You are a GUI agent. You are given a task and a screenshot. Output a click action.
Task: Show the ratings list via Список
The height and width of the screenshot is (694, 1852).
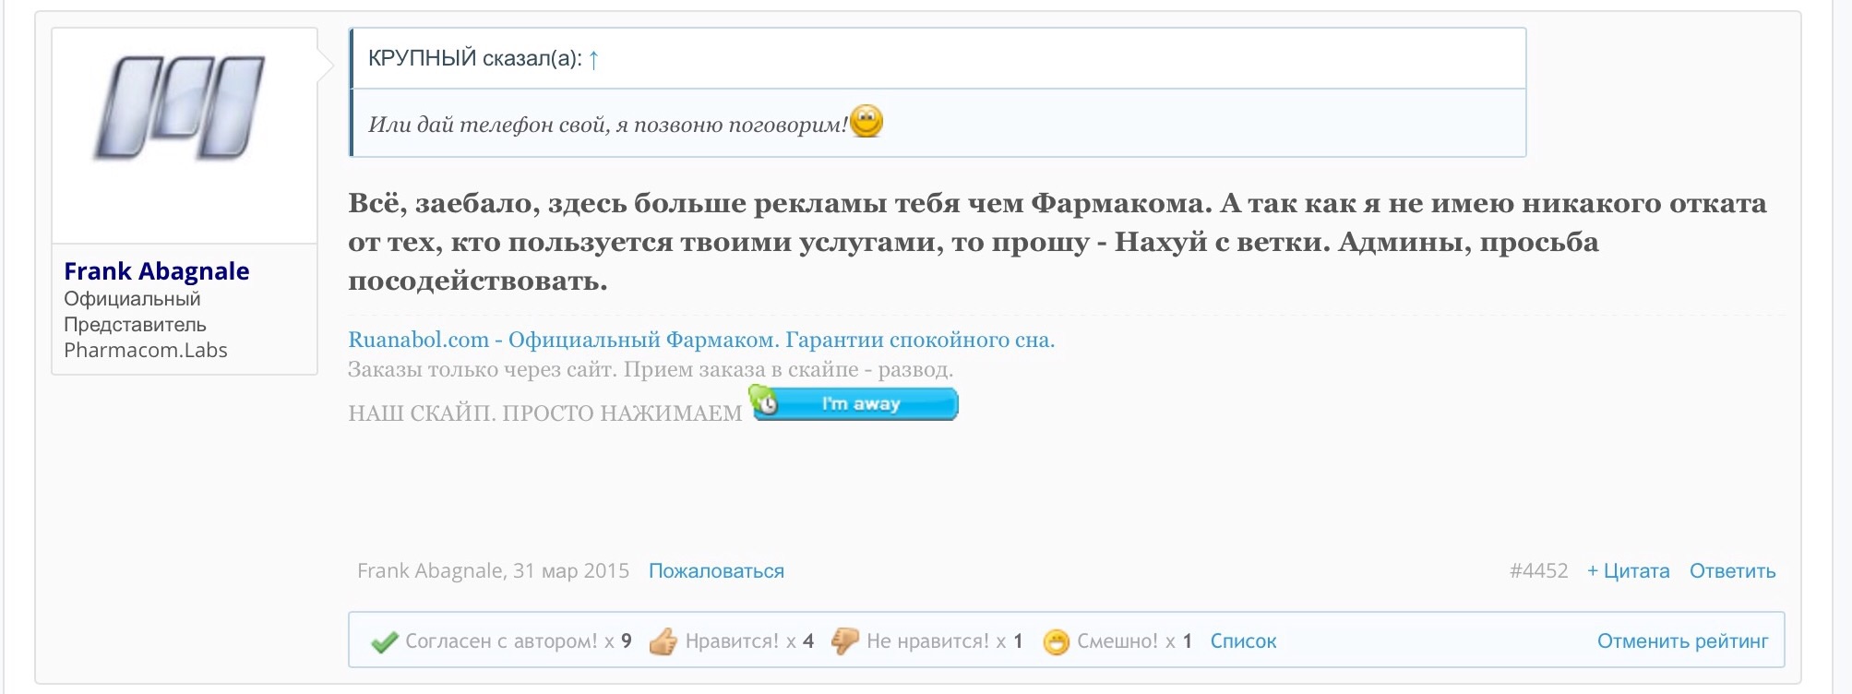1243,641
